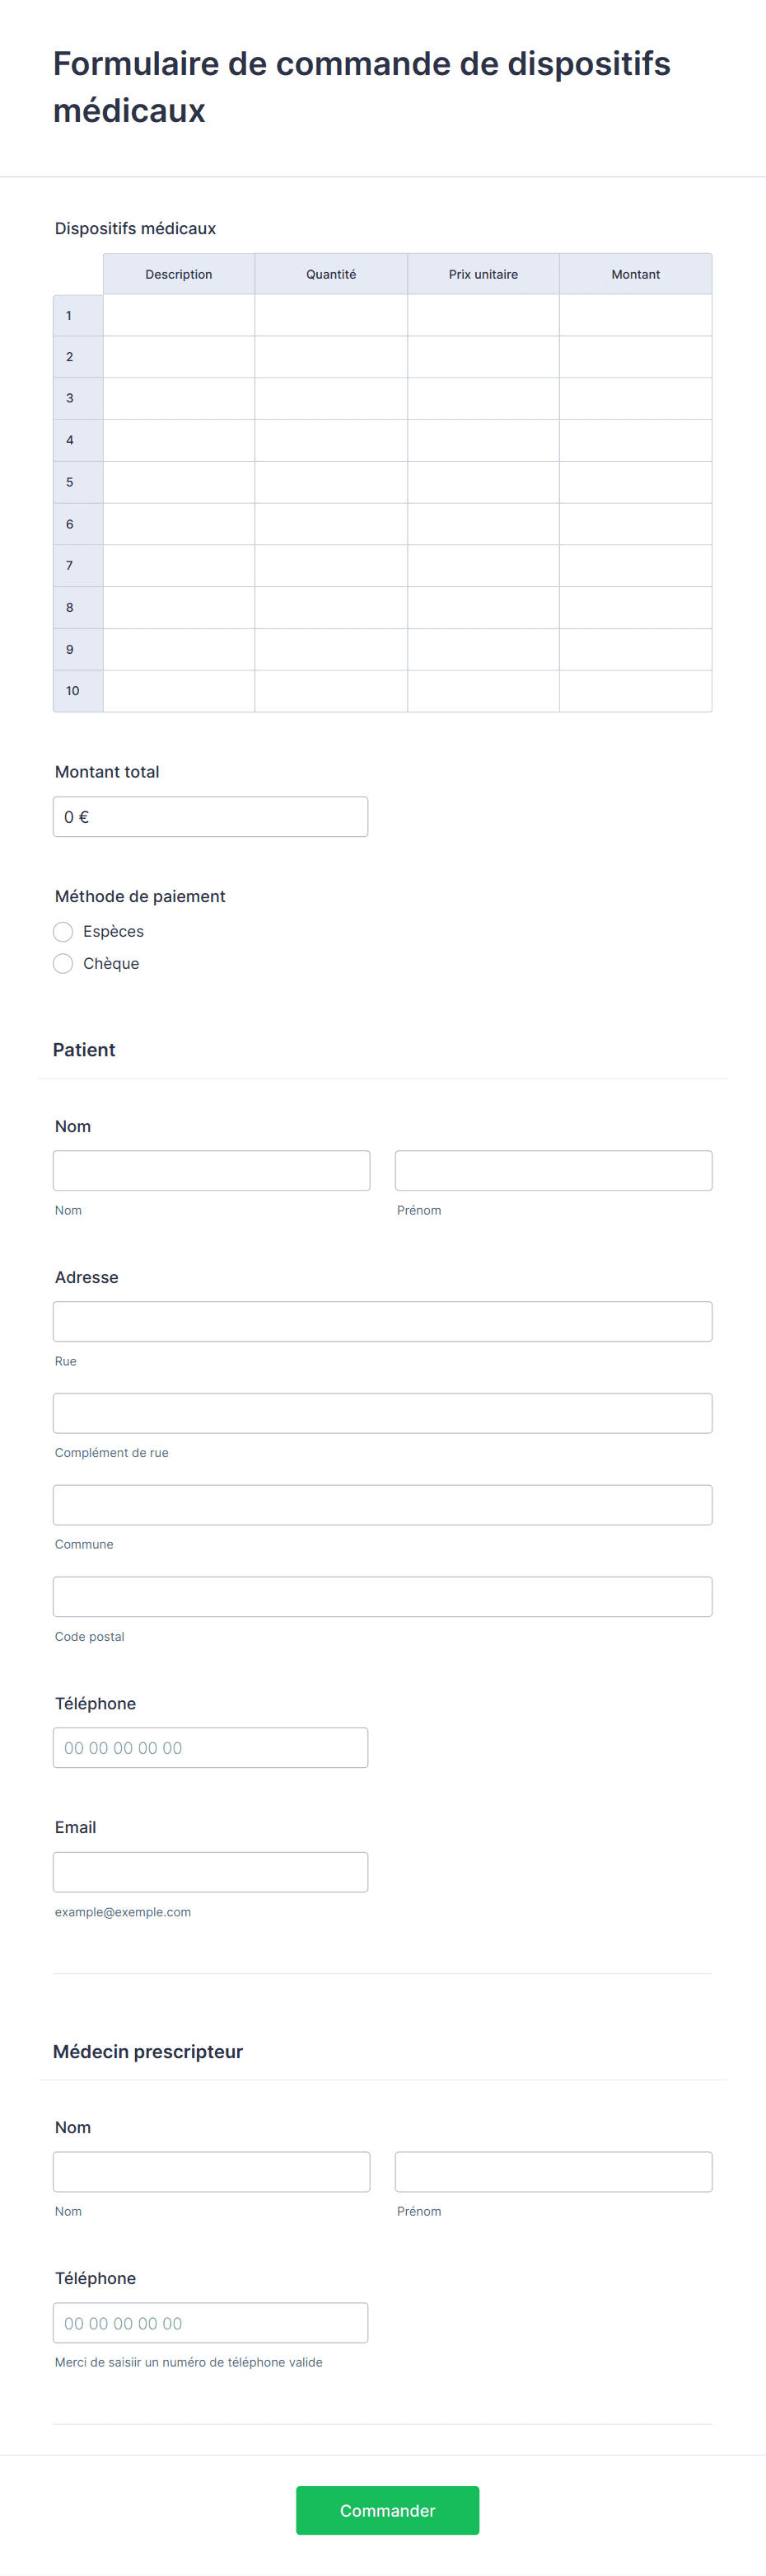766x2576 pixels.
Task: Click the Complément de rue field
Action: tap(382, 1413)
